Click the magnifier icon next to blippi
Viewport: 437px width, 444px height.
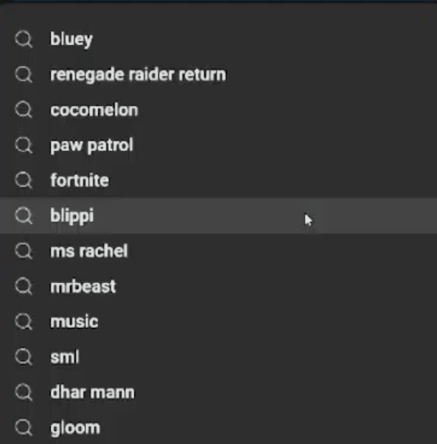point(24,216)
